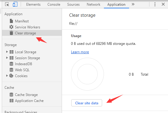Expand the Local Storage tree arrow

coord(7,52)
